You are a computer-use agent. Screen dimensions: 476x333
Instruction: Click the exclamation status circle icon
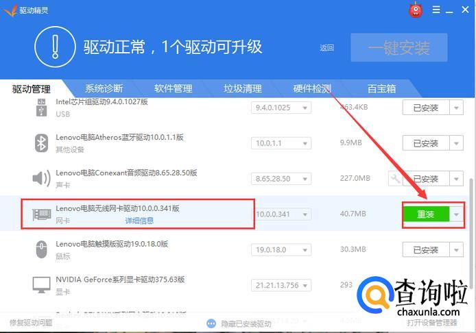pyautogui.click(x=55, y=47)
